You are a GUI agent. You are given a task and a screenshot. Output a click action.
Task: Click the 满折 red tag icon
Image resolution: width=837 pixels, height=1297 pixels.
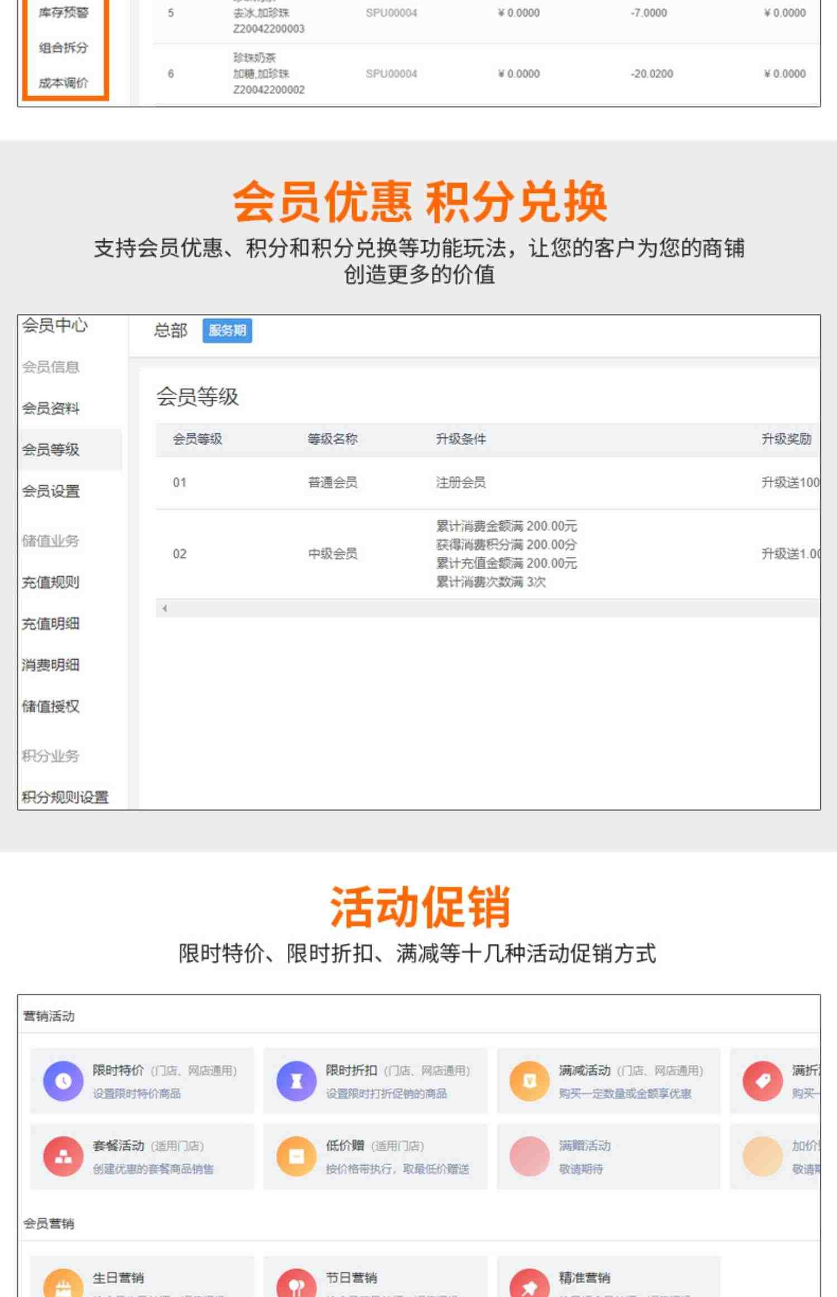[763, 1081]
